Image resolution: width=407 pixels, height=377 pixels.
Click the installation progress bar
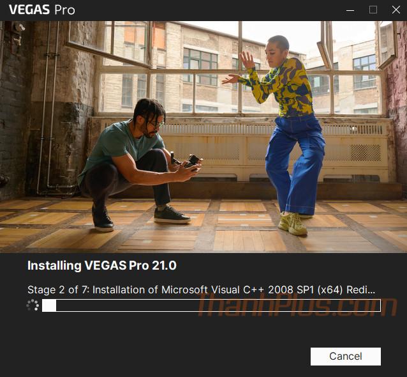[211, 305]
